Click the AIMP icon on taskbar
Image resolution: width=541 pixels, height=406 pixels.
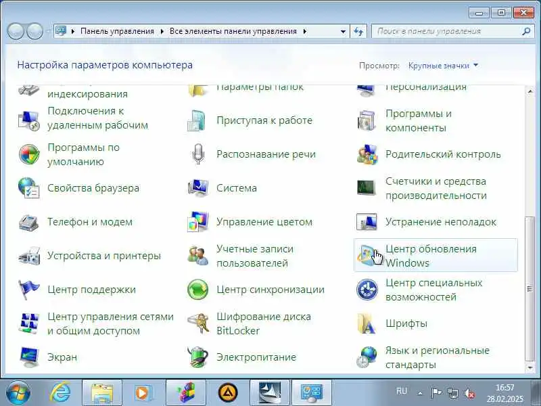(228, 393)
